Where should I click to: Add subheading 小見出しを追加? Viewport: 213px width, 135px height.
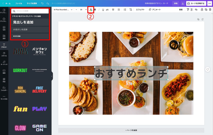[30, 29]
